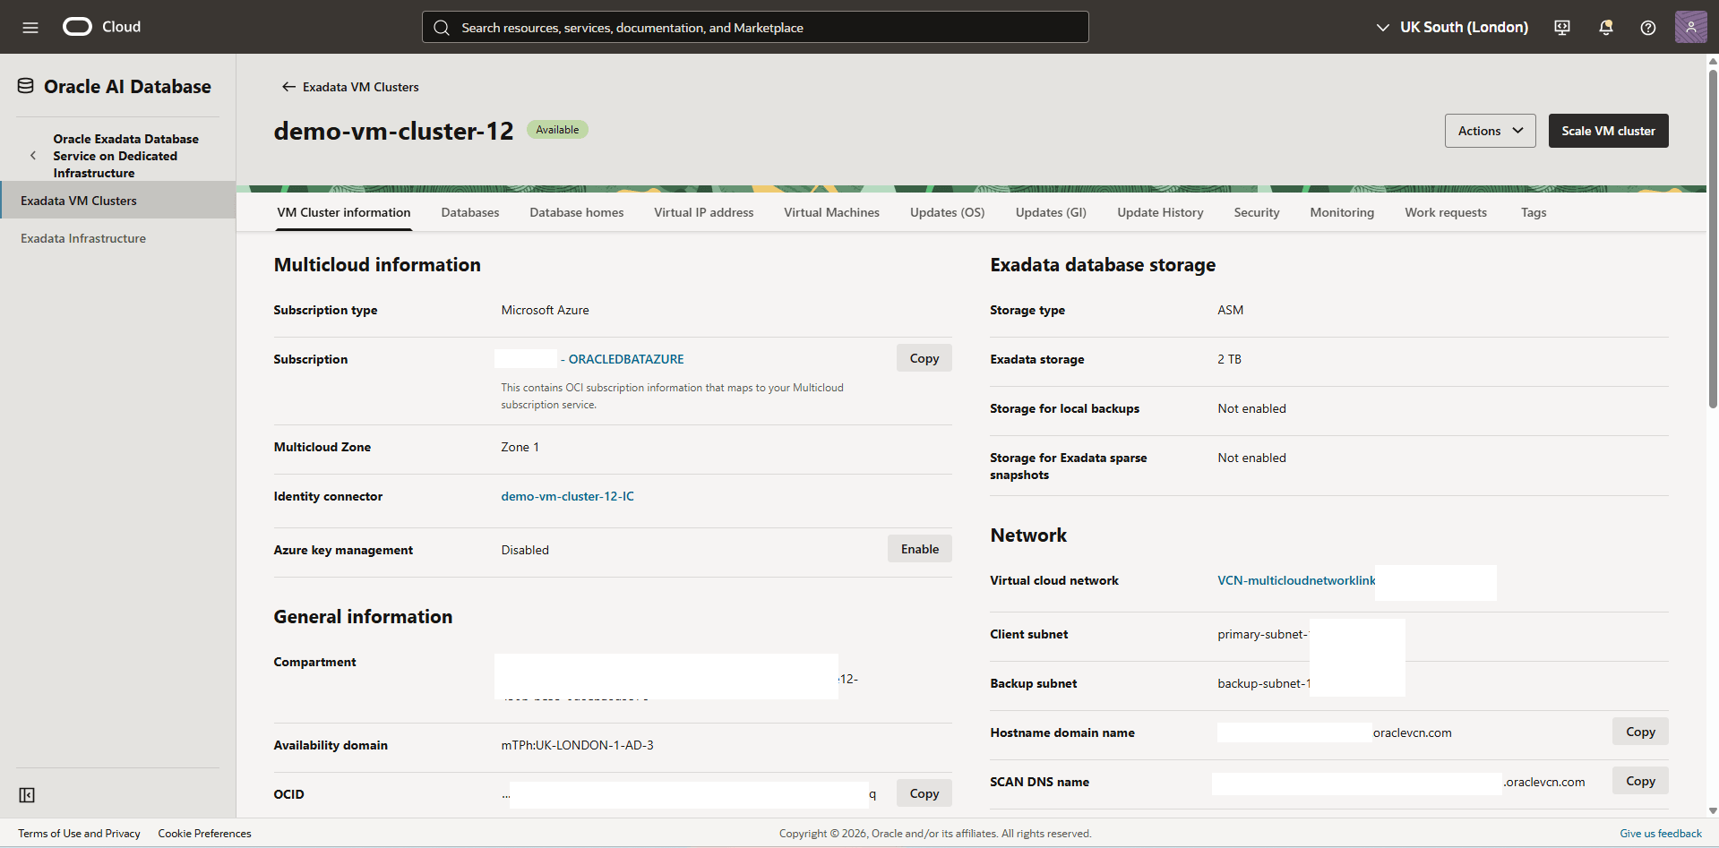Switch to the Databases tab

(469, 212)
